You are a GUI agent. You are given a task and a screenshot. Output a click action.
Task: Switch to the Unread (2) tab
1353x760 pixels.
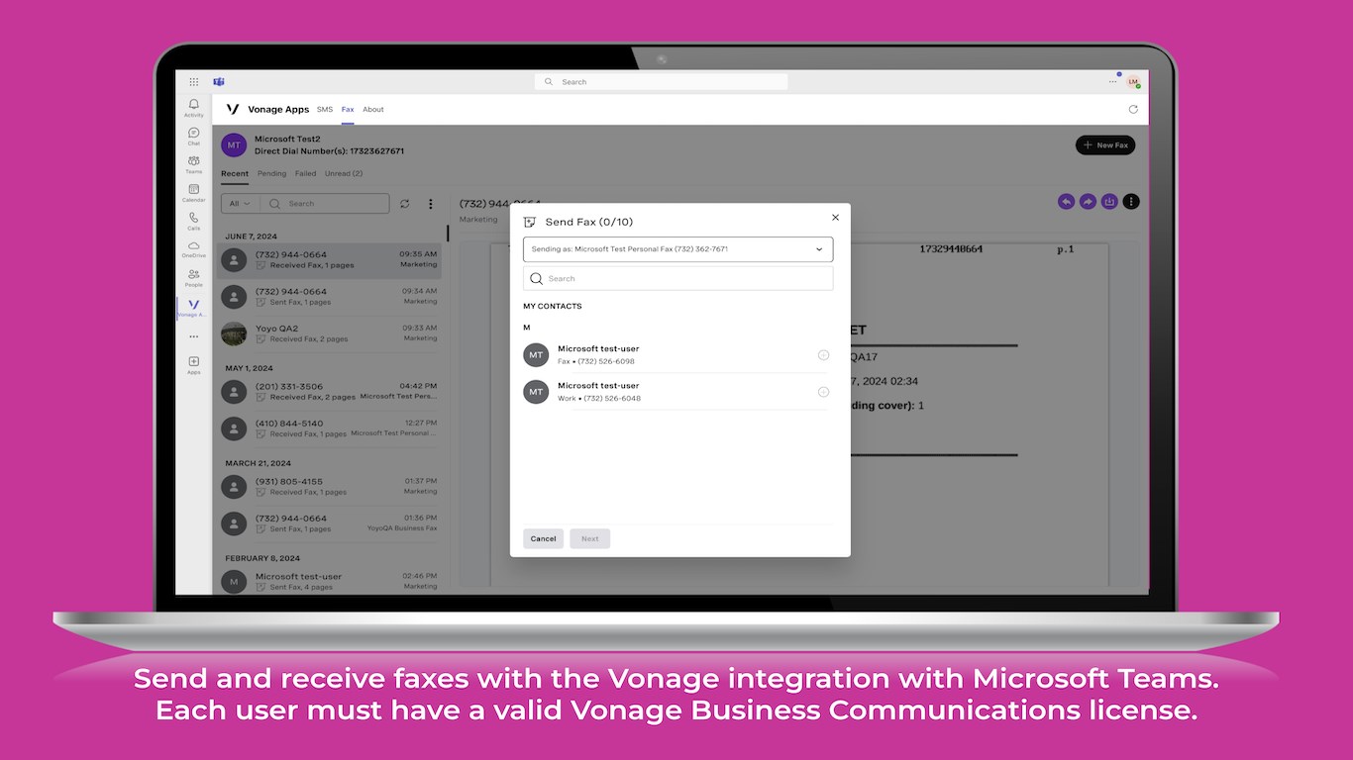[x=344, y=174]
